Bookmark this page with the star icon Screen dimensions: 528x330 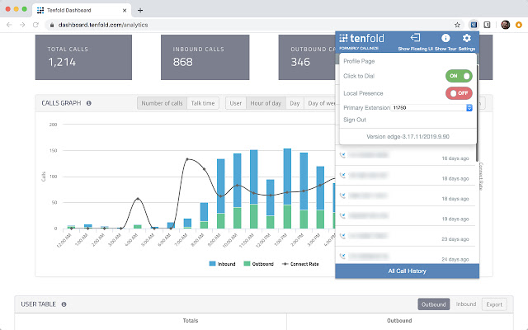(457, 25)
